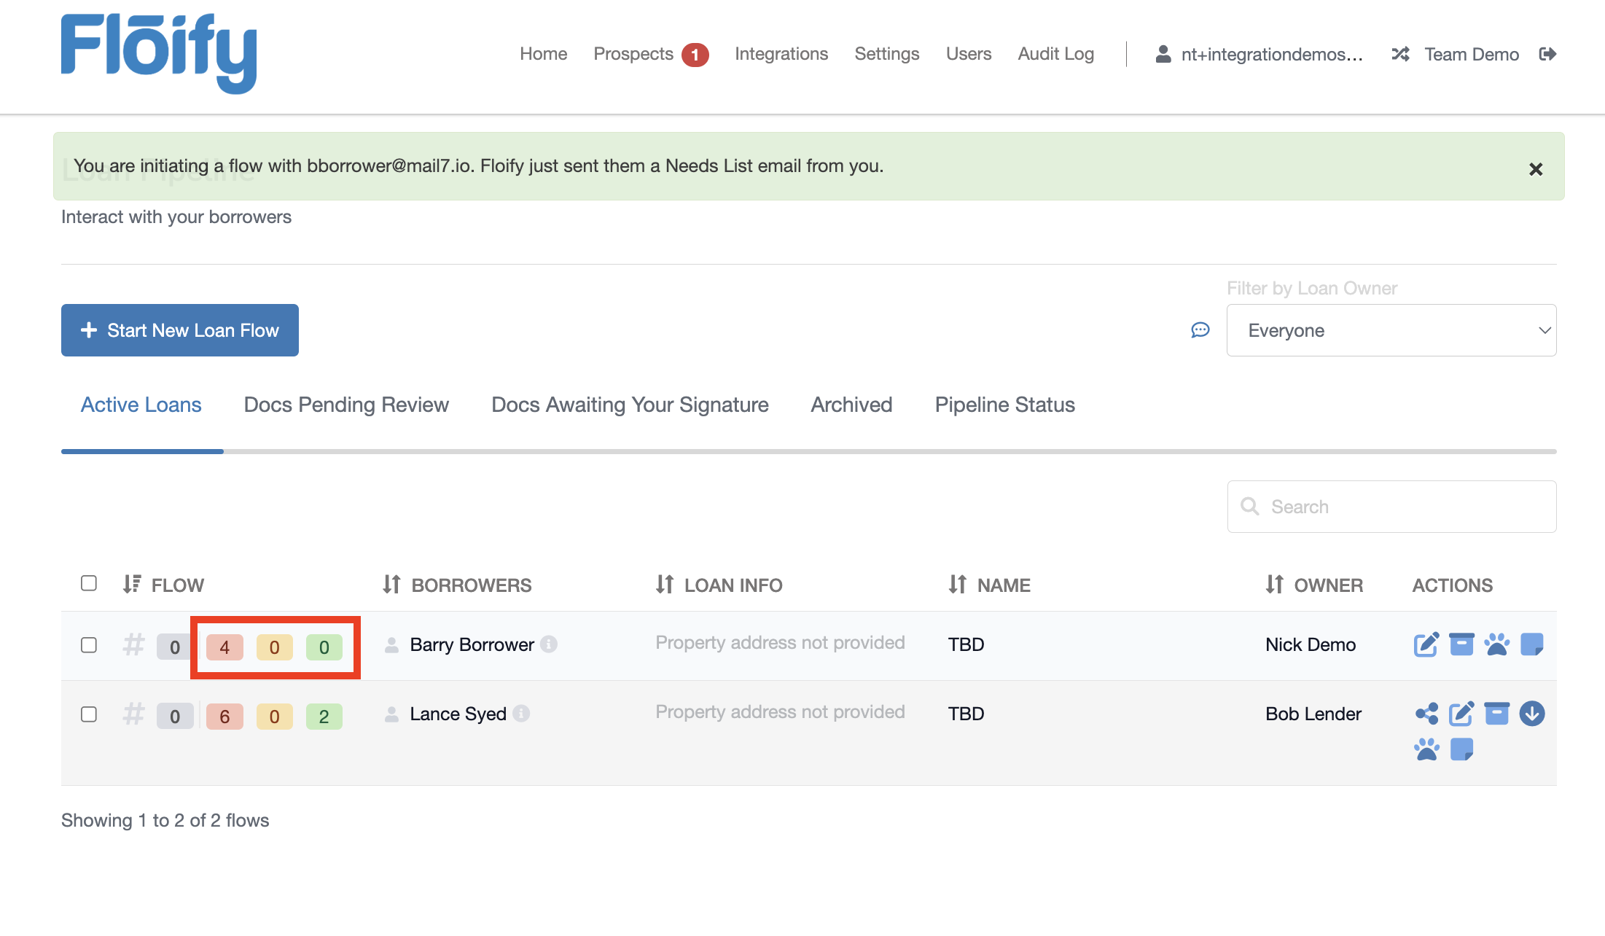
Task: Open the Prospects menu item
Action: click(x=633, y=54)
